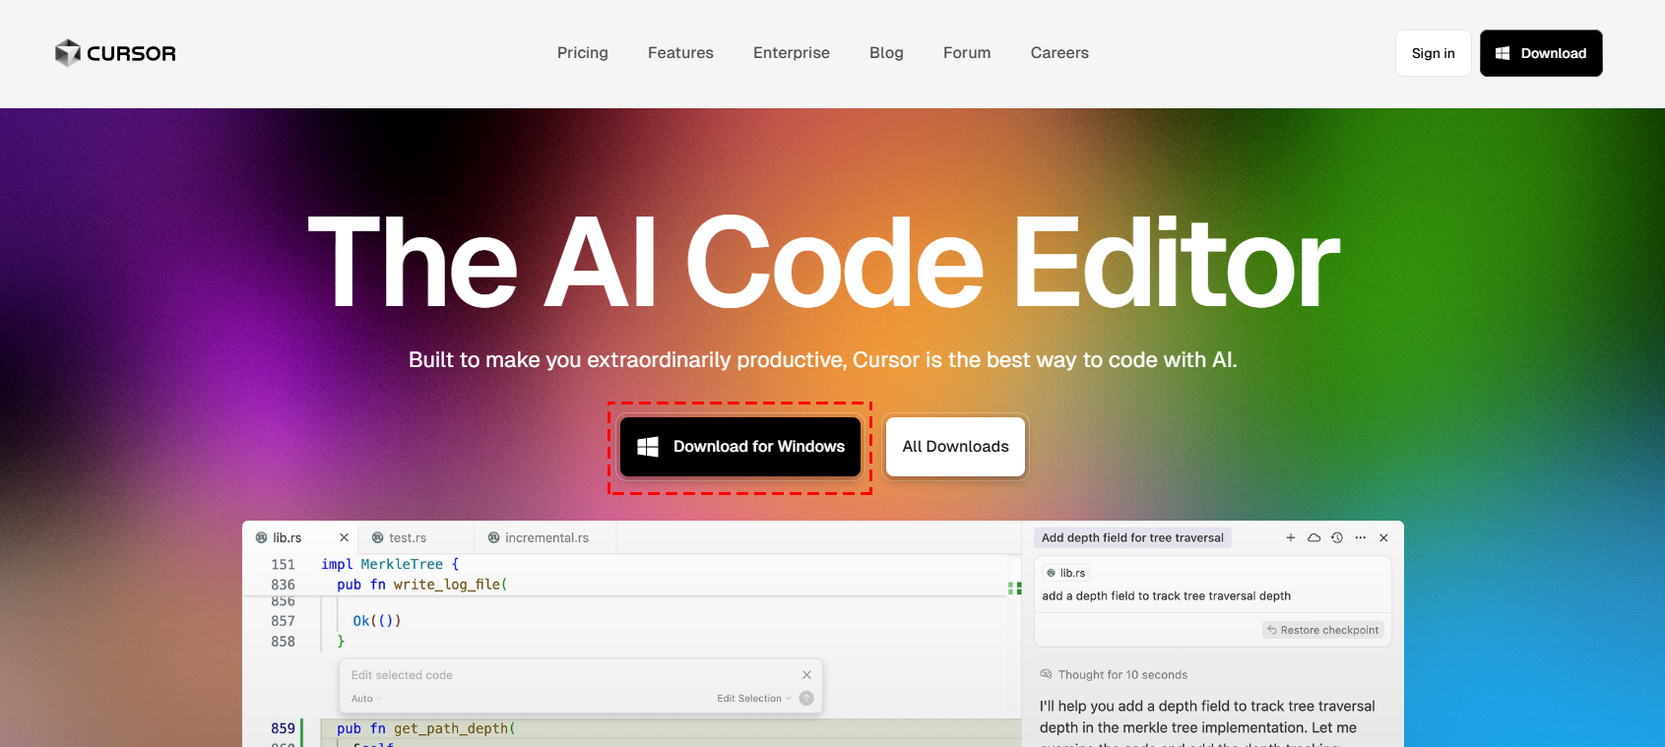Open the Blog link
This screenshot has height=747, width=1665.
[x=886, y=53]
